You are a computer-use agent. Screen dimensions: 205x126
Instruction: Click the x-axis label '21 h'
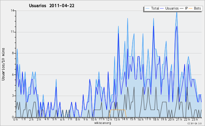(179, 119)
